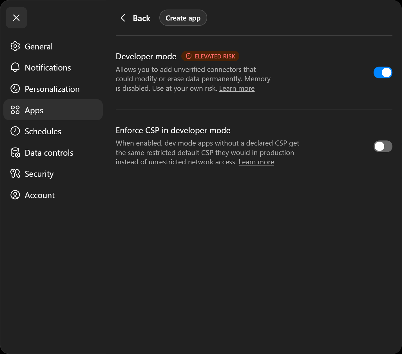This screenshot has height=354, width=402.
Task: Click the General gear icon
Action: pos(15,46)
